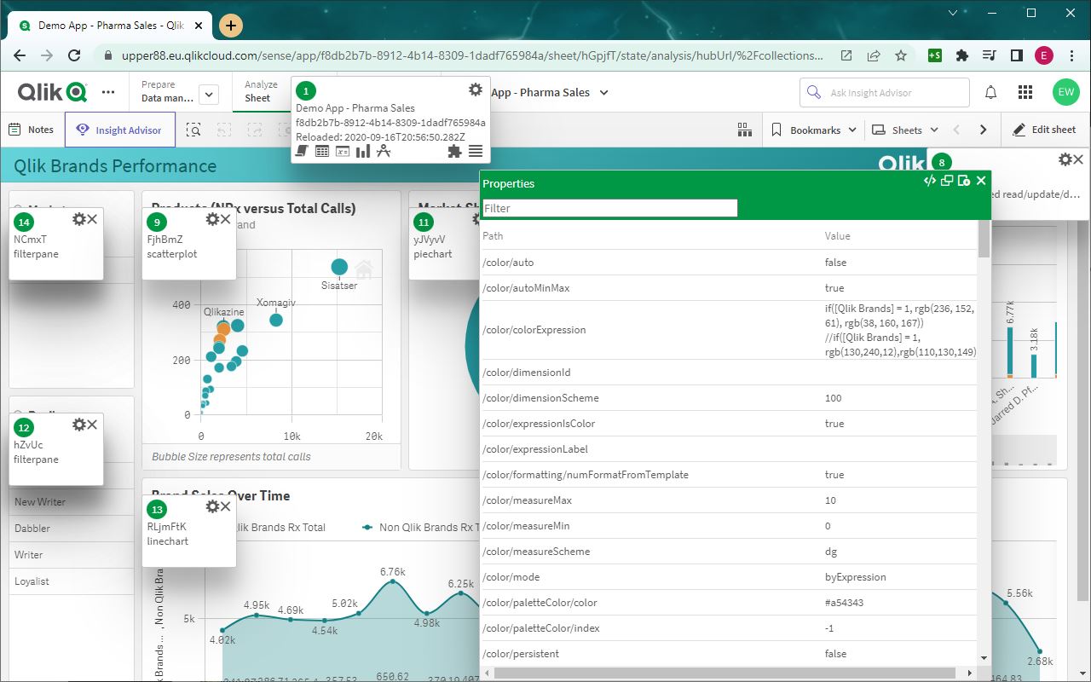
Task: Open the script icon in app info popup
Action: click(302, 151)
